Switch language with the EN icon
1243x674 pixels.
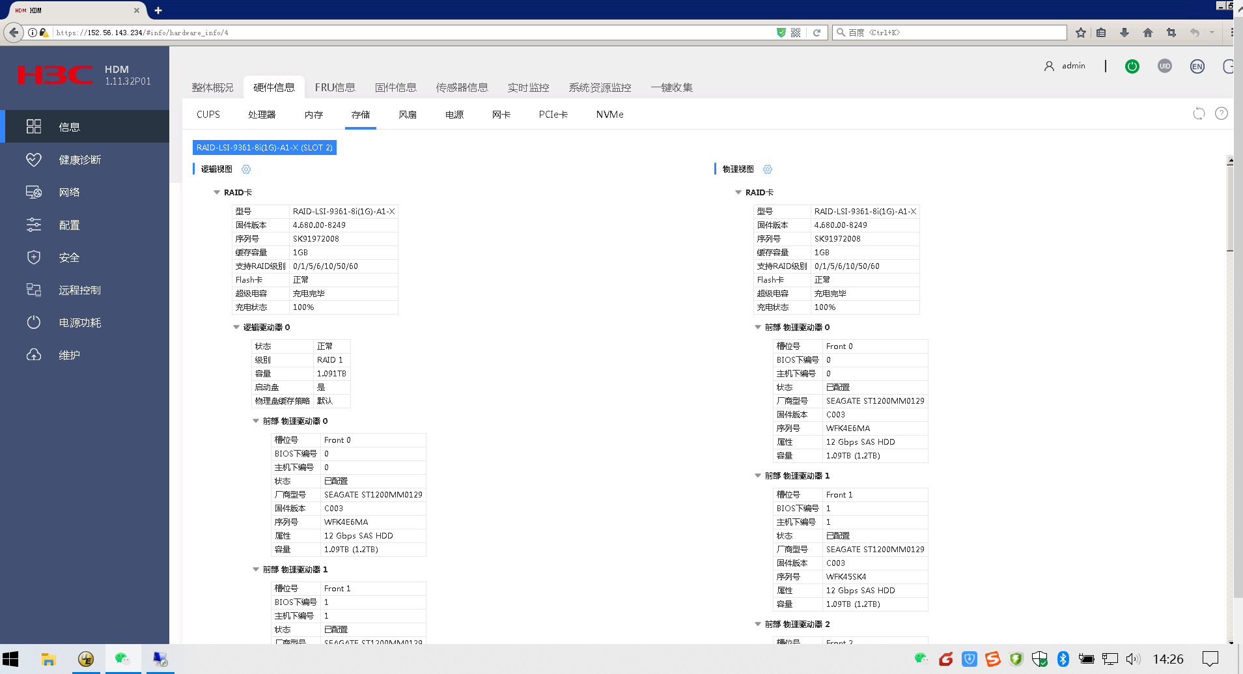pos(1197,66)
